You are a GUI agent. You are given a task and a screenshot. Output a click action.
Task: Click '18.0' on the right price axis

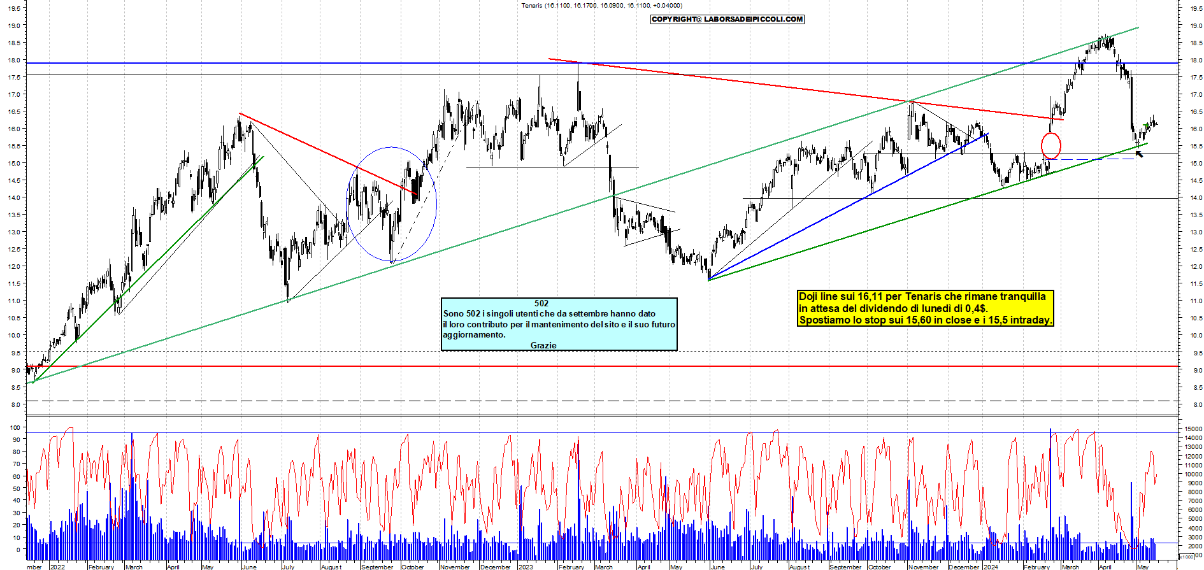1196,61
